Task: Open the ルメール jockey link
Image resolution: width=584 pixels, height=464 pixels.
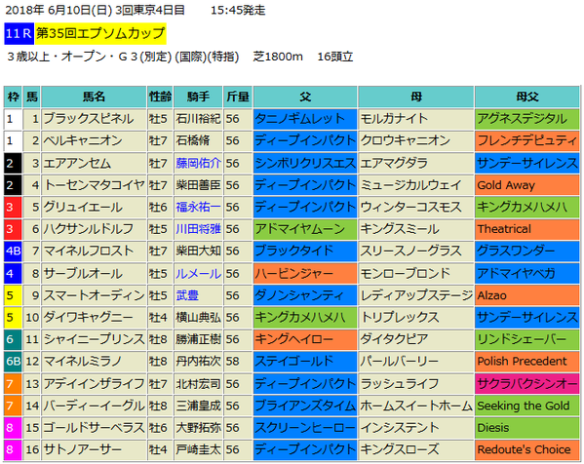Action: click(x=198, y=274)
